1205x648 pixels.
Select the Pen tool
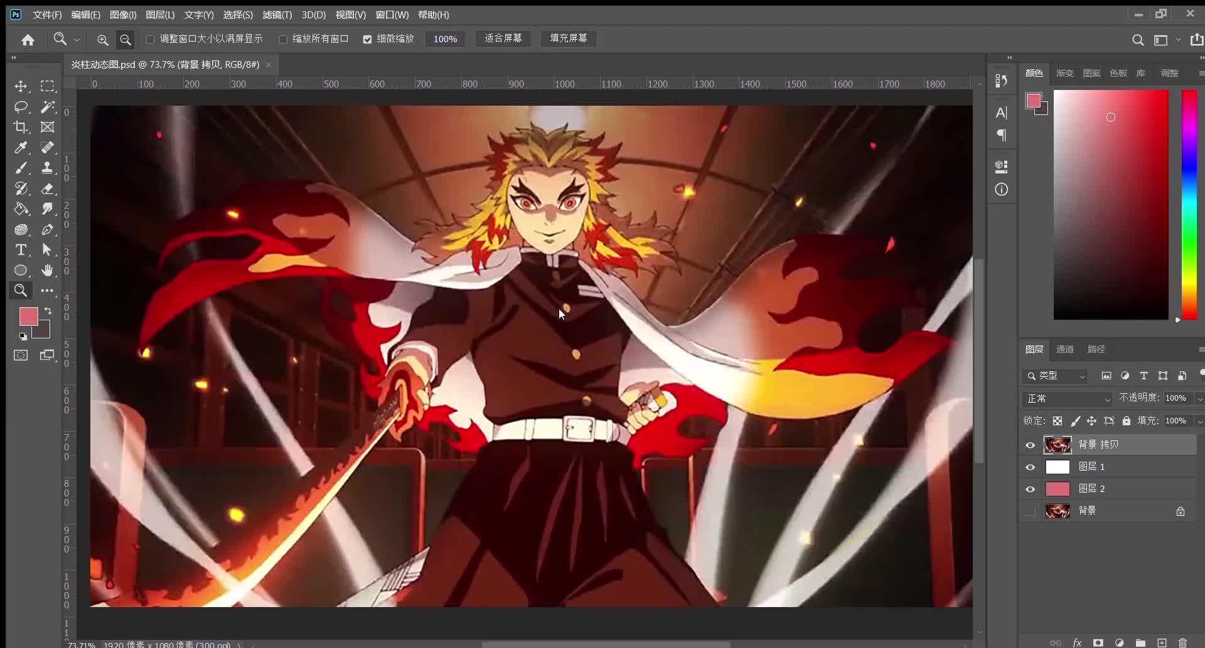coord(48,230)
